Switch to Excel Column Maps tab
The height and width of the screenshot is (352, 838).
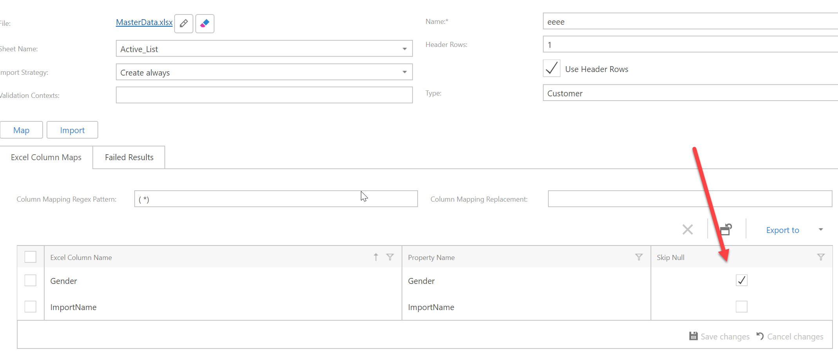46,157
